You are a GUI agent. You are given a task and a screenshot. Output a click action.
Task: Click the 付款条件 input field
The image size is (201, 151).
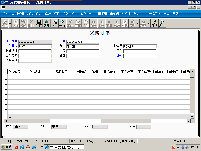tap(35, 61)
